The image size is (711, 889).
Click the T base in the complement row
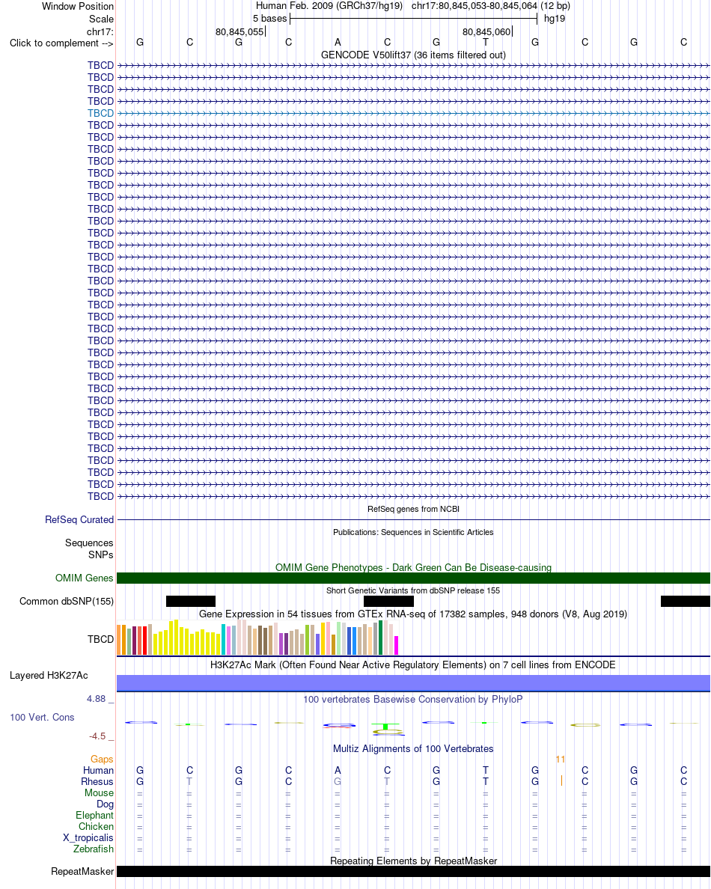tap(485, 42)
